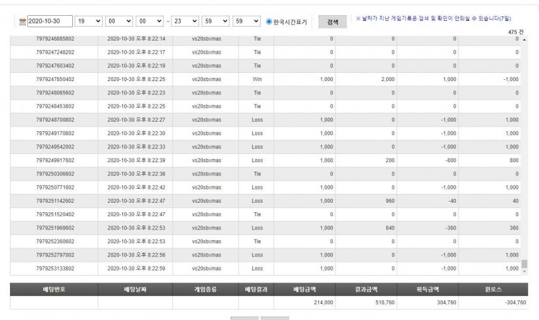Viewport: 539px width, 320px height.
Task: Select bet number 7979252360602
Action: pos(55,241)
